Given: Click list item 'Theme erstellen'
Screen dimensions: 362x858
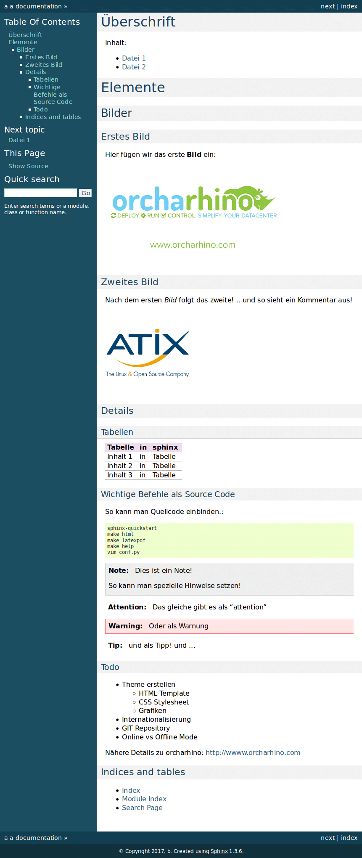Looking at the screenshot, I should pos(148,684).
